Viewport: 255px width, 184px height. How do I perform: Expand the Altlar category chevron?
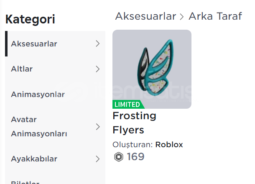[x=97, y=69]
